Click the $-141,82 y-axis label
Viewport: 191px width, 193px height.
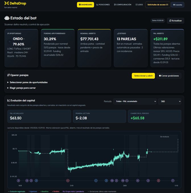[14, 177]
